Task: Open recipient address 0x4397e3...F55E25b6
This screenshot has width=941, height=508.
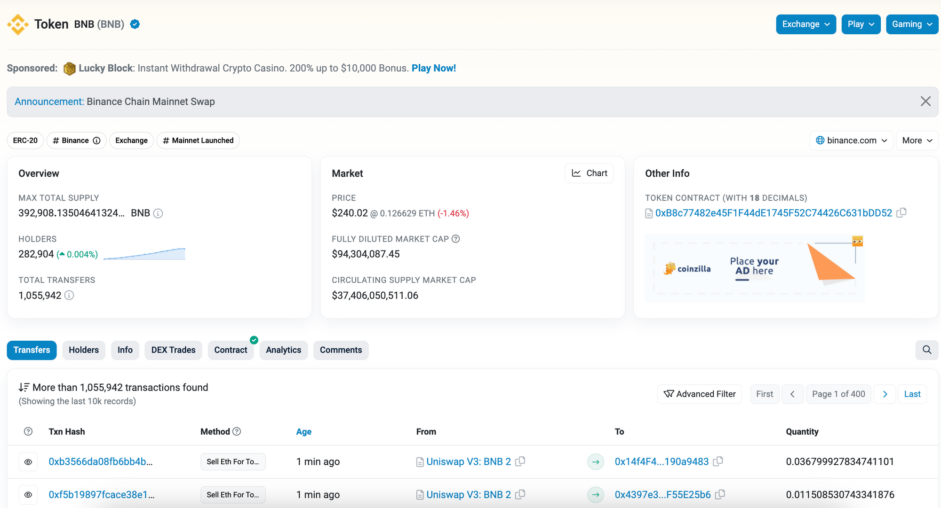Action: (x=662, y=494)
